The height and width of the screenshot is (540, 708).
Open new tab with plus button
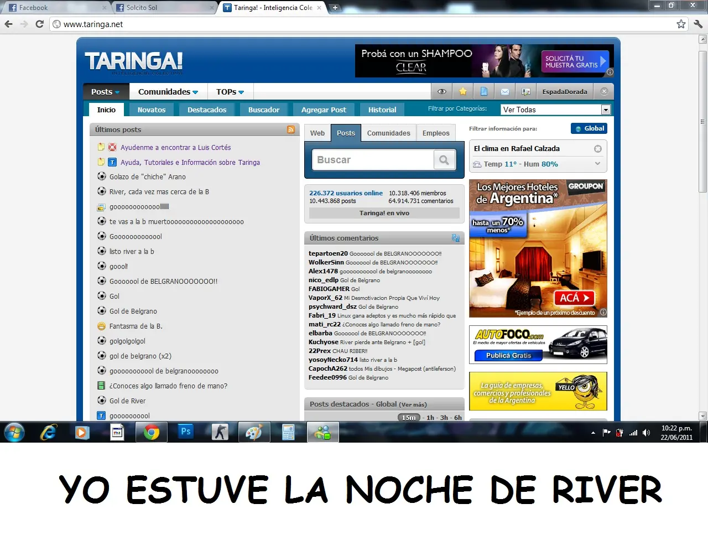click(x=335, y=8)
